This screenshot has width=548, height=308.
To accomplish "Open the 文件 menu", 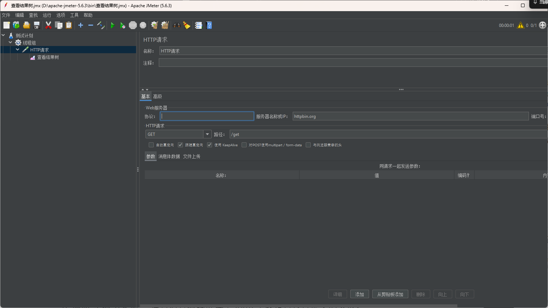I will (x=6, y=15).
